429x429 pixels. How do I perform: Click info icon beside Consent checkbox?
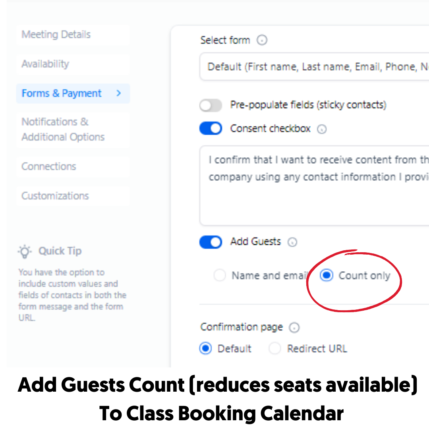[x=322, y=129]
